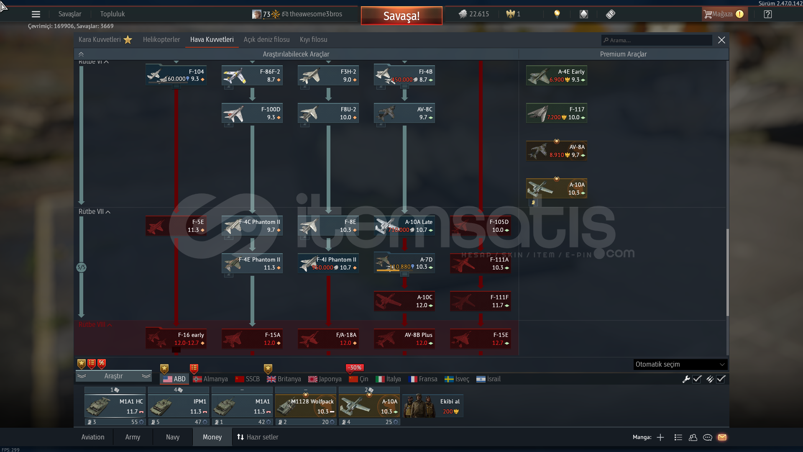Click the Arama search field
This screenshot has width=803, height=452.
[657, 41]
